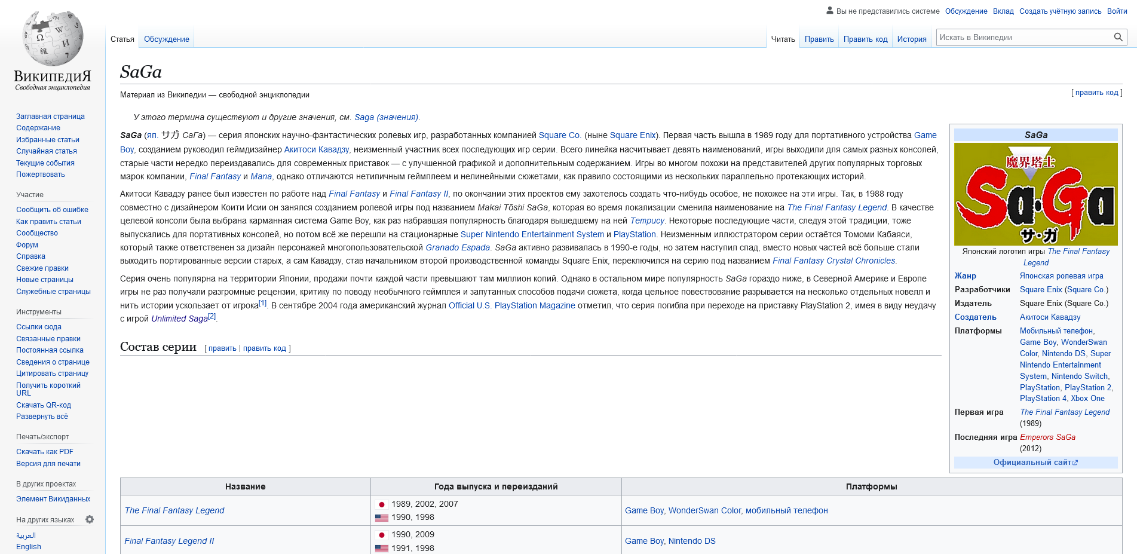Open Сообщить об ошибке link

click(x=52, y=210)
